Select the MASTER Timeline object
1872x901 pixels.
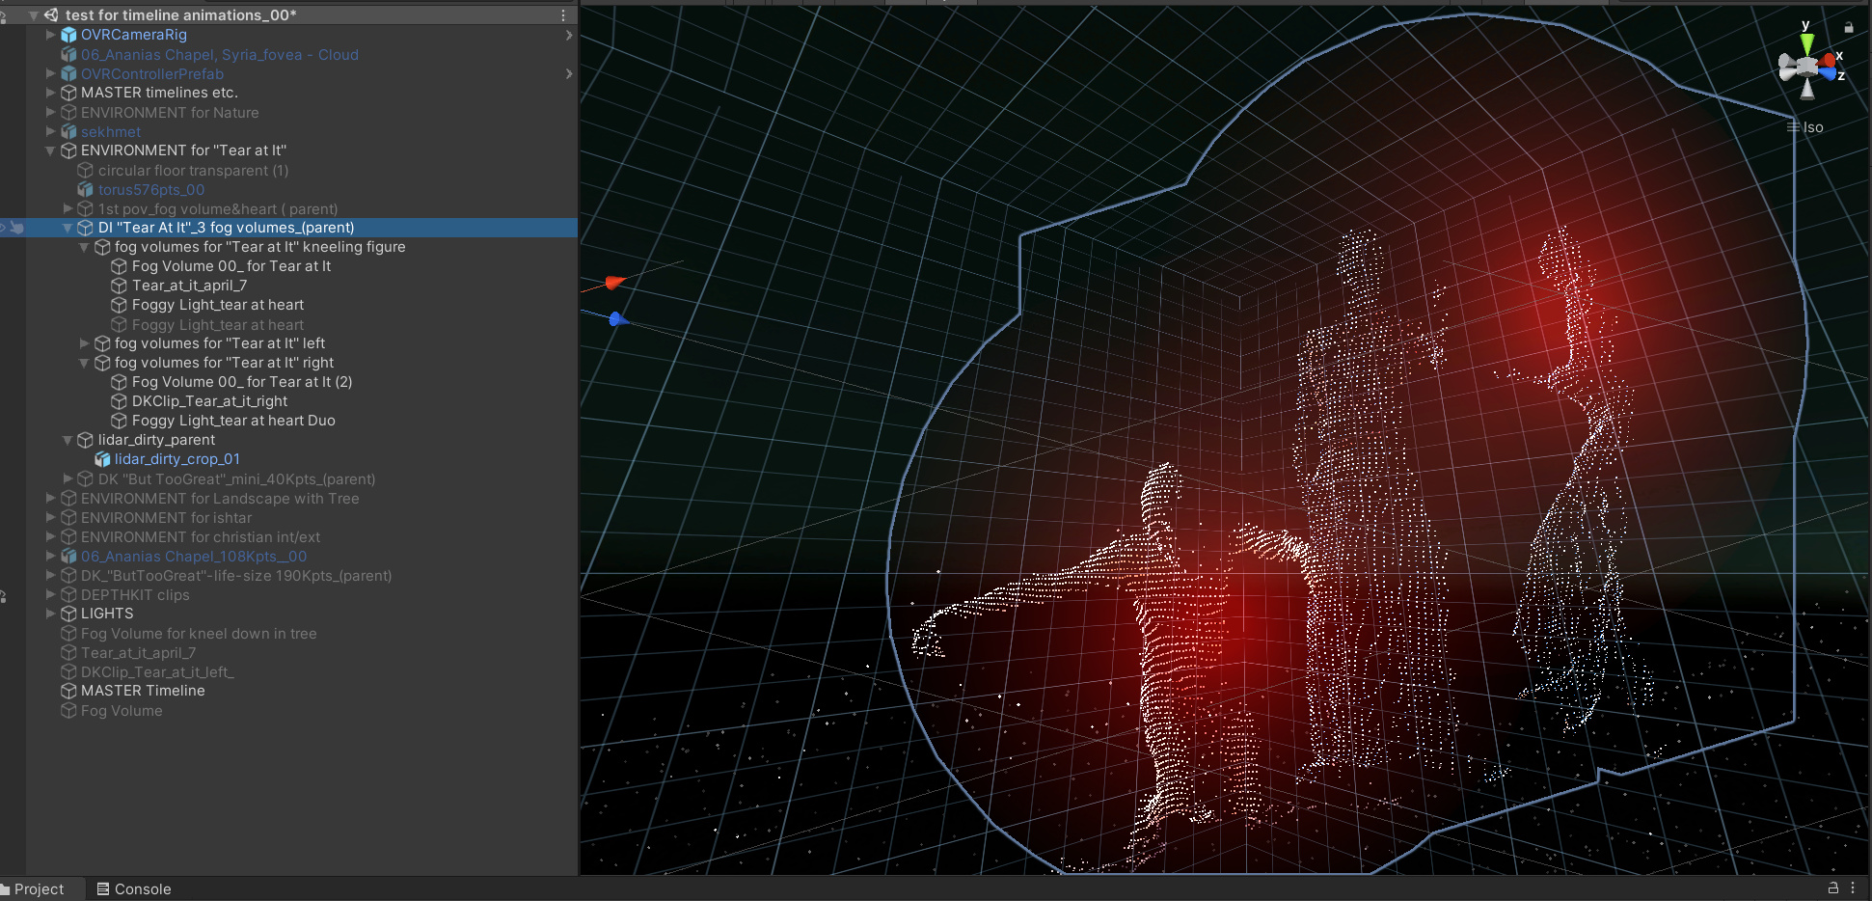pos(143,691)
